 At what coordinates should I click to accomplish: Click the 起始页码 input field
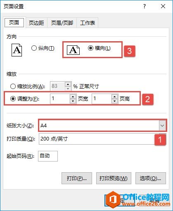point(48,156)
